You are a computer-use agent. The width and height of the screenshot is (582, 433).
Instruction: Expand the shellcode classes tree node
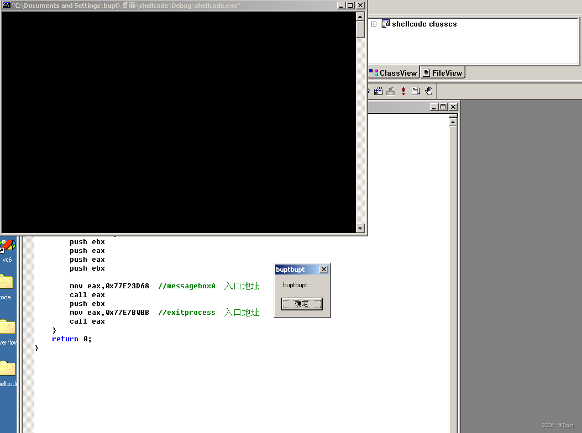click(374, 24)
